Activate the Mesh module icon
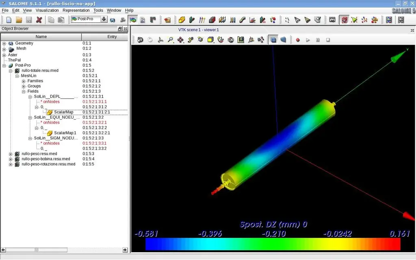 [123, 20]
